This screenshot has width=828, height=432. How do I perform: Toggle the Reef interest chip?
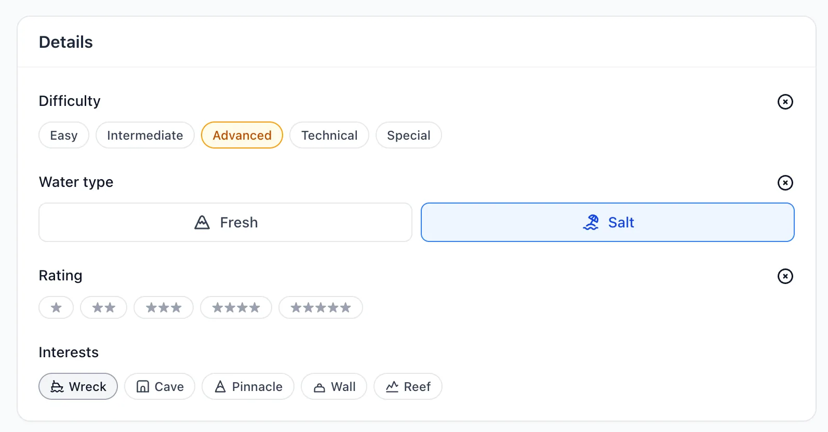click(x=408, y=386)
